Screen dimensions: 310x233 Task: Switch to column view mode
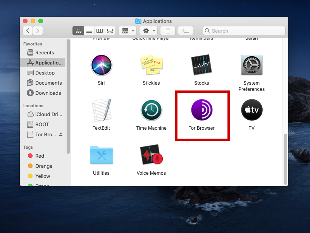(99, 31)
